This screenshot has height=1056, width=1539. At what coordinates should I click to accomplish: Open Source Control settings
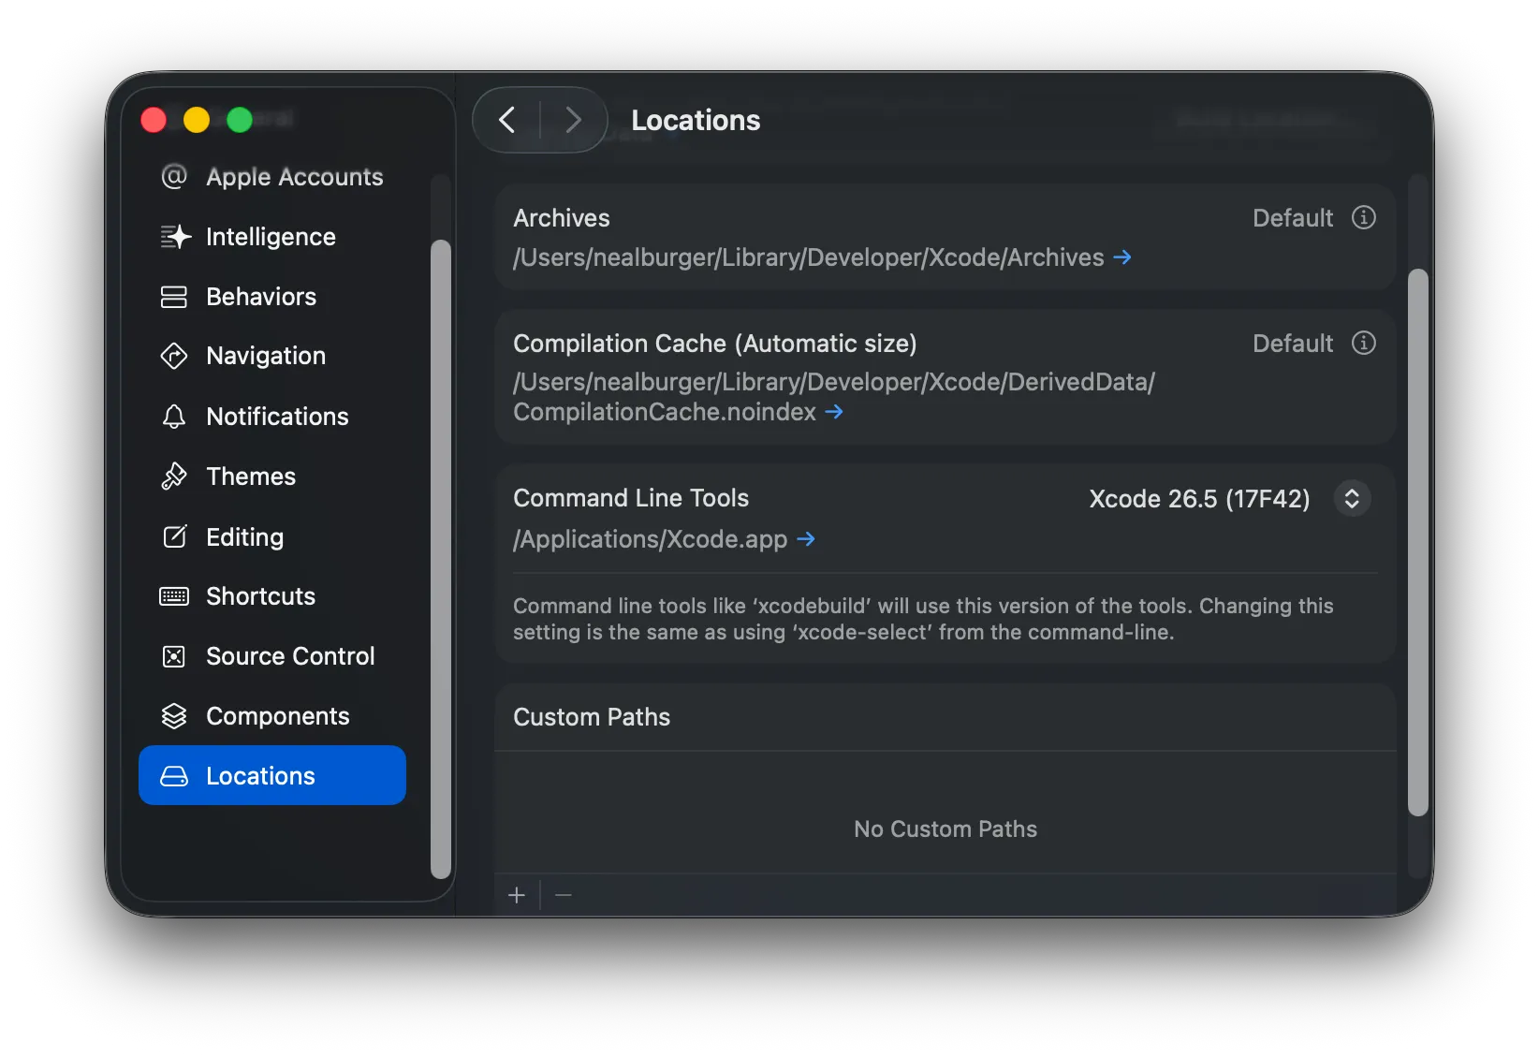272,656
